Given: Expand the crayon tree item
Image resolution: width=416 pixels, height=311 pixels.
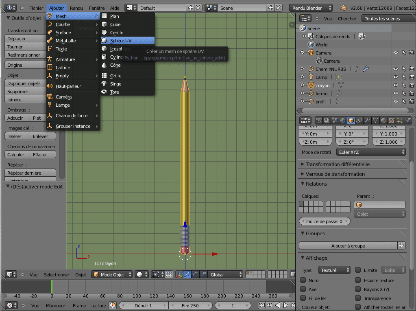Looking at the screenshot, I should (x=302, y=85).
